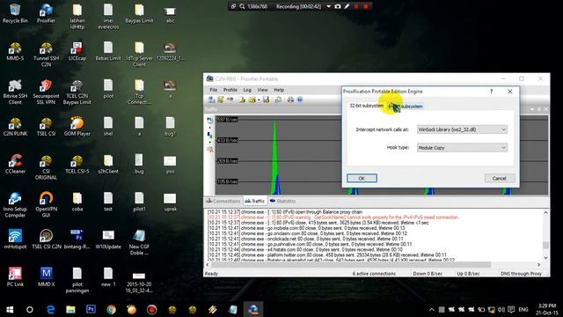Switch to 64-bit subsystem tab
563x317 pixels.
tap(406, 106)
